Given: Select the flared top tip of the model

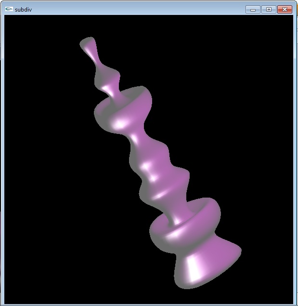Looking at the screenshot, I should pos(88,44).
